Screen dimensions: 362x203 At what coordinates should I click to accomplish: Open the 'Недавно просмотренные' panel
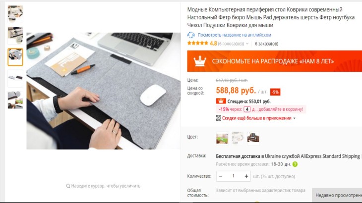pos(337,196)
